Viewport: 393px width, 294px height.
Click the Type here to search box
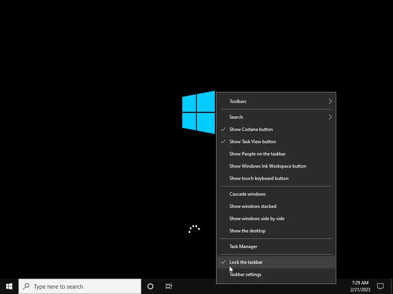pos(80,286)
